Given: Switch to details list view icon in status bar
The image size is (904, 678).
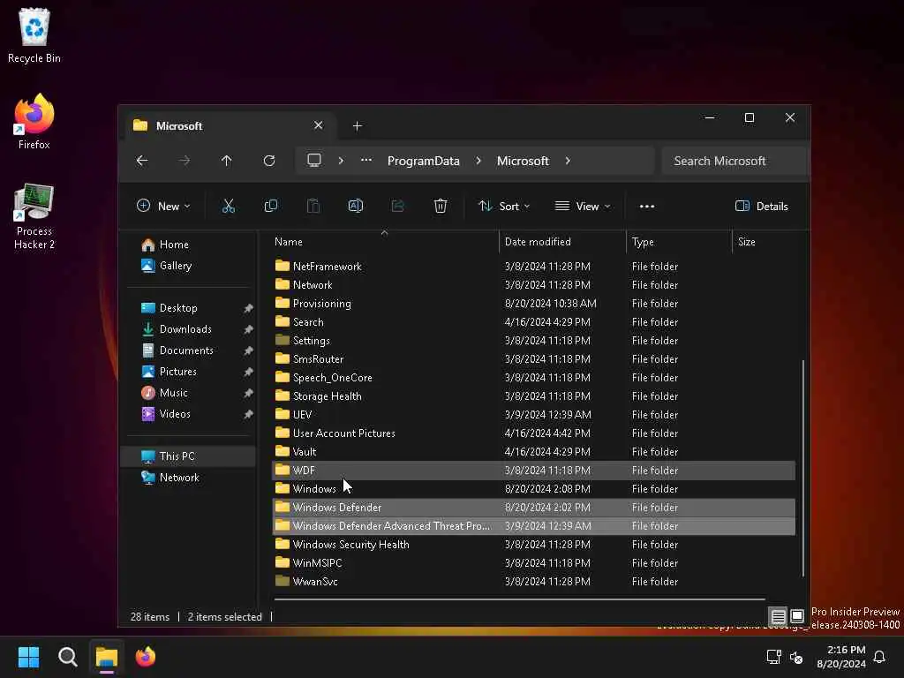Looking at the screenshot, I should coord(778,616).
